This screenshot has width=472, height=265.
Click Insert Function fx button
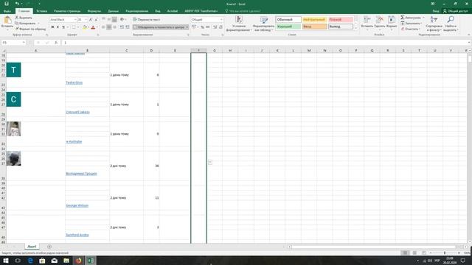tap(56, 43)
